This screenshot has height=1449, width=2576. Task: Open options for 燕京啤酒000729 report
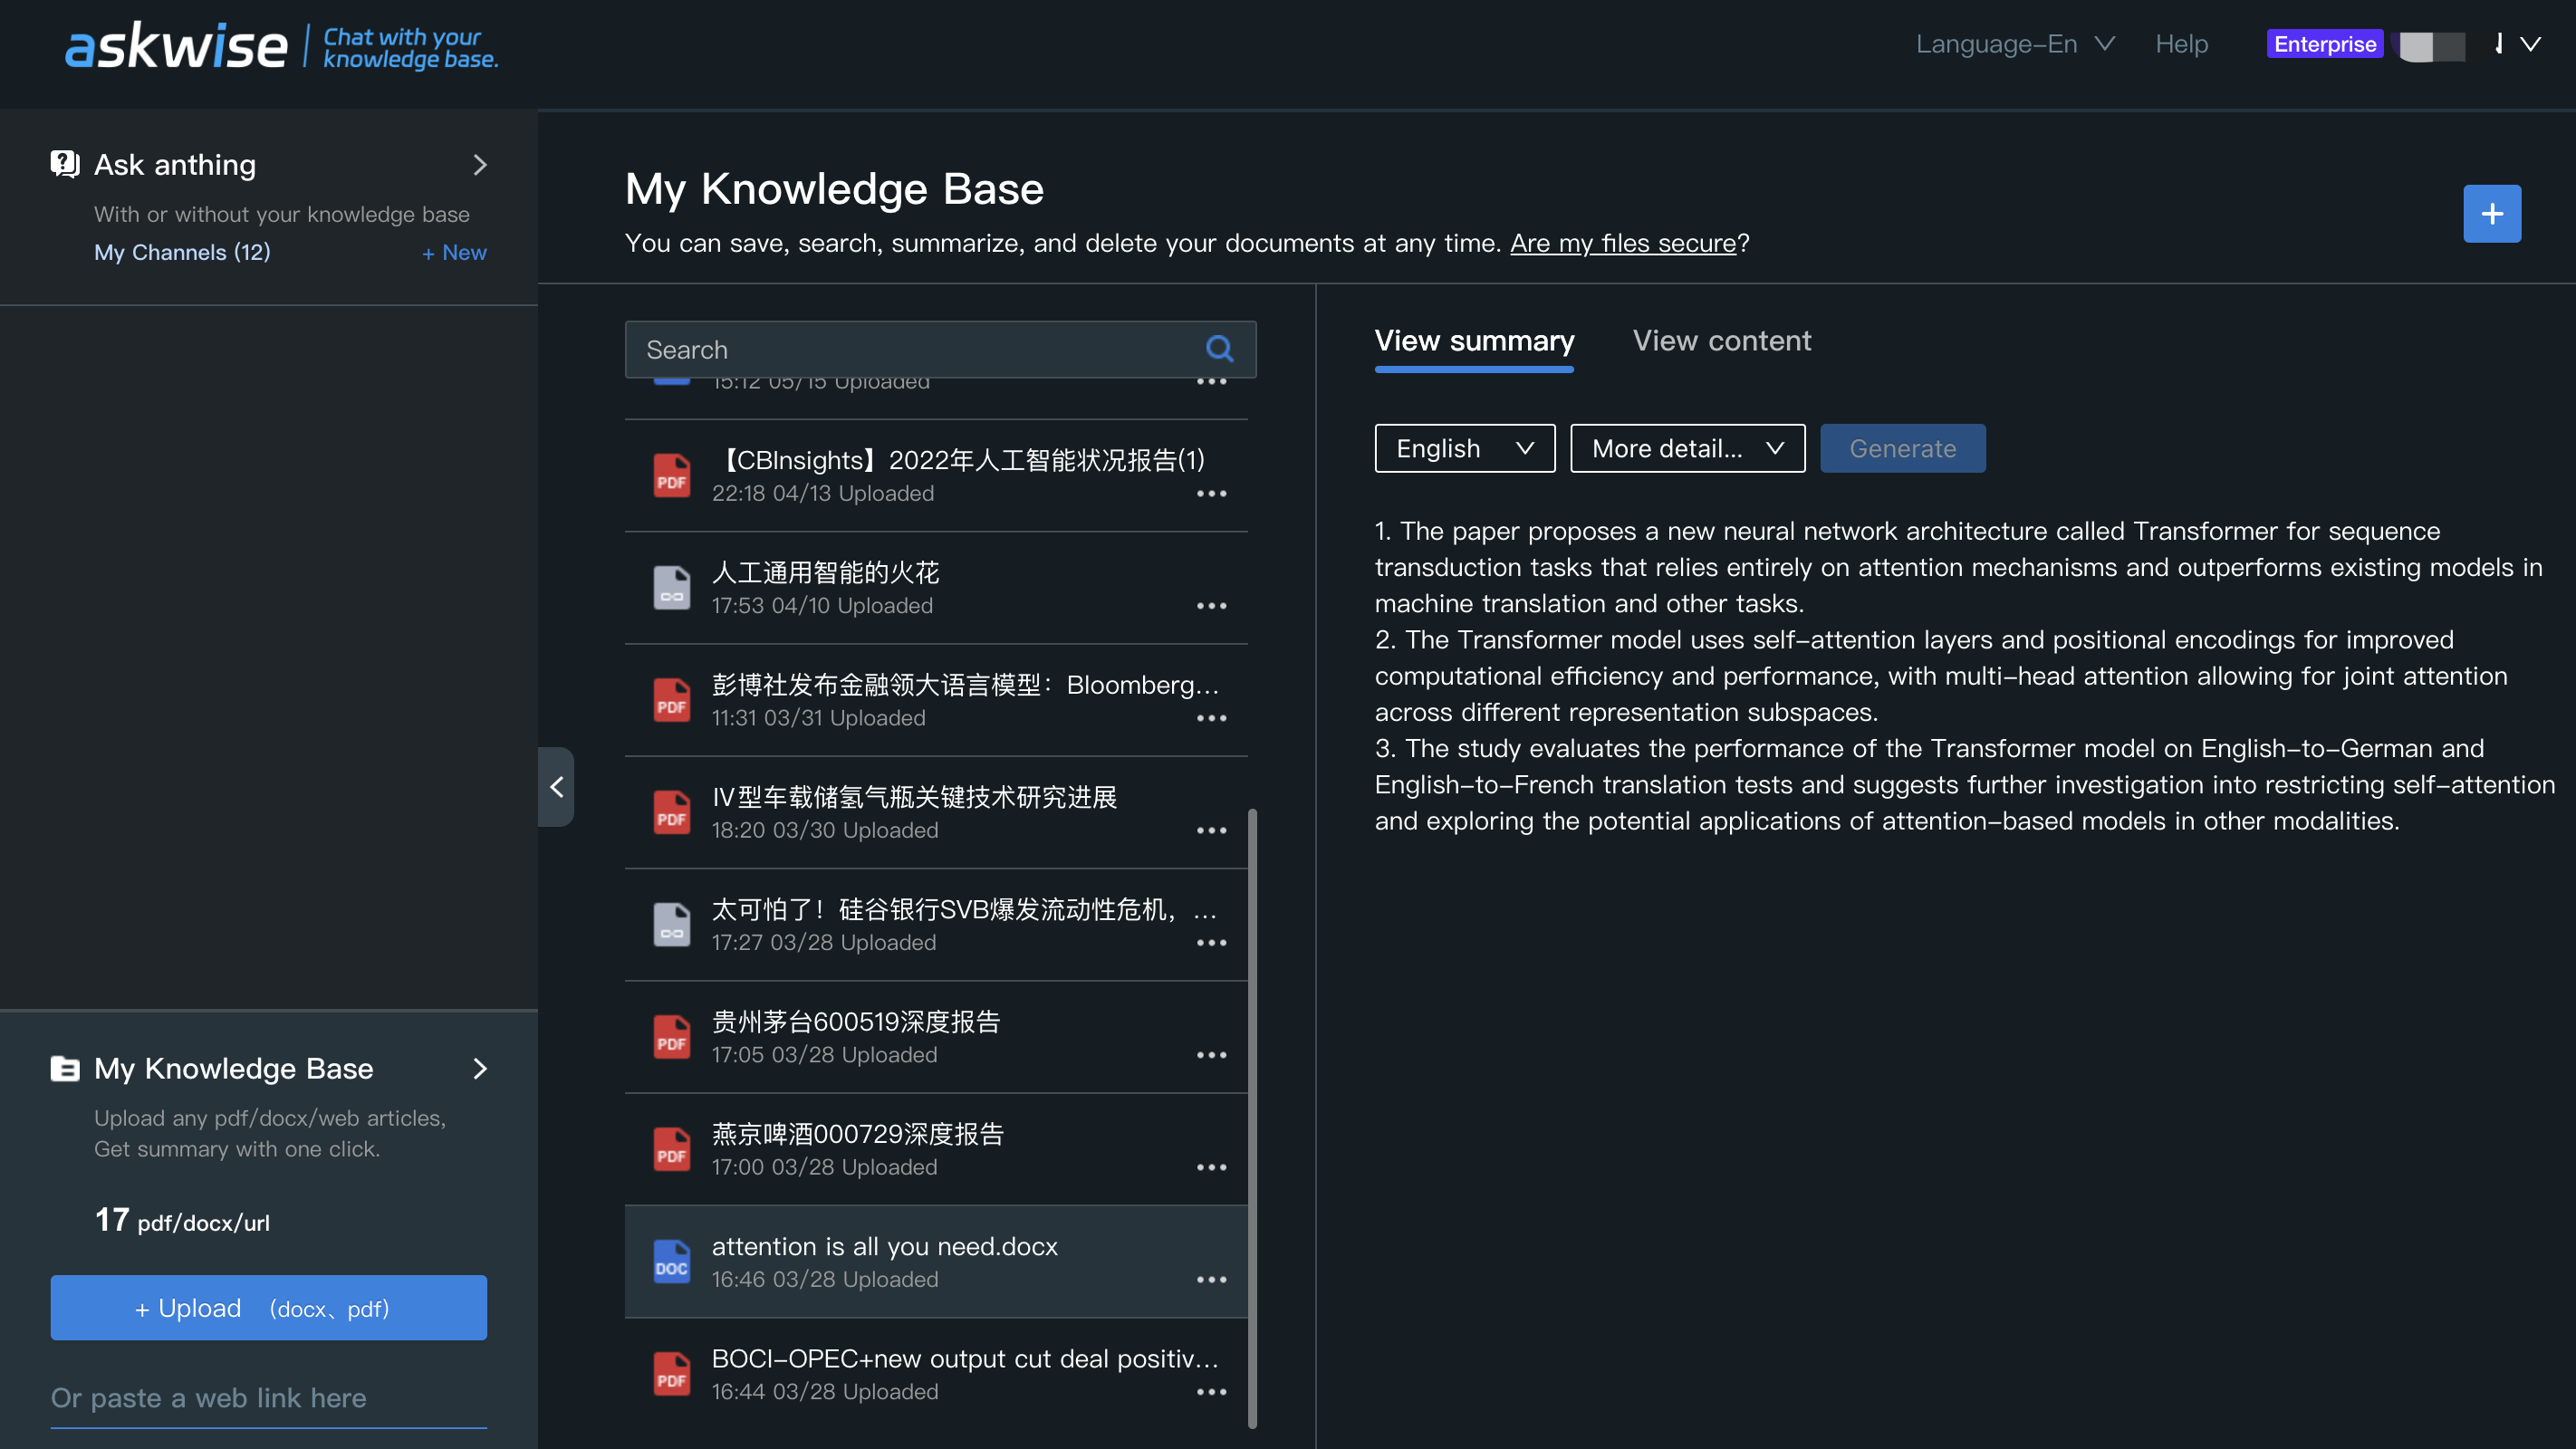1211,1168
